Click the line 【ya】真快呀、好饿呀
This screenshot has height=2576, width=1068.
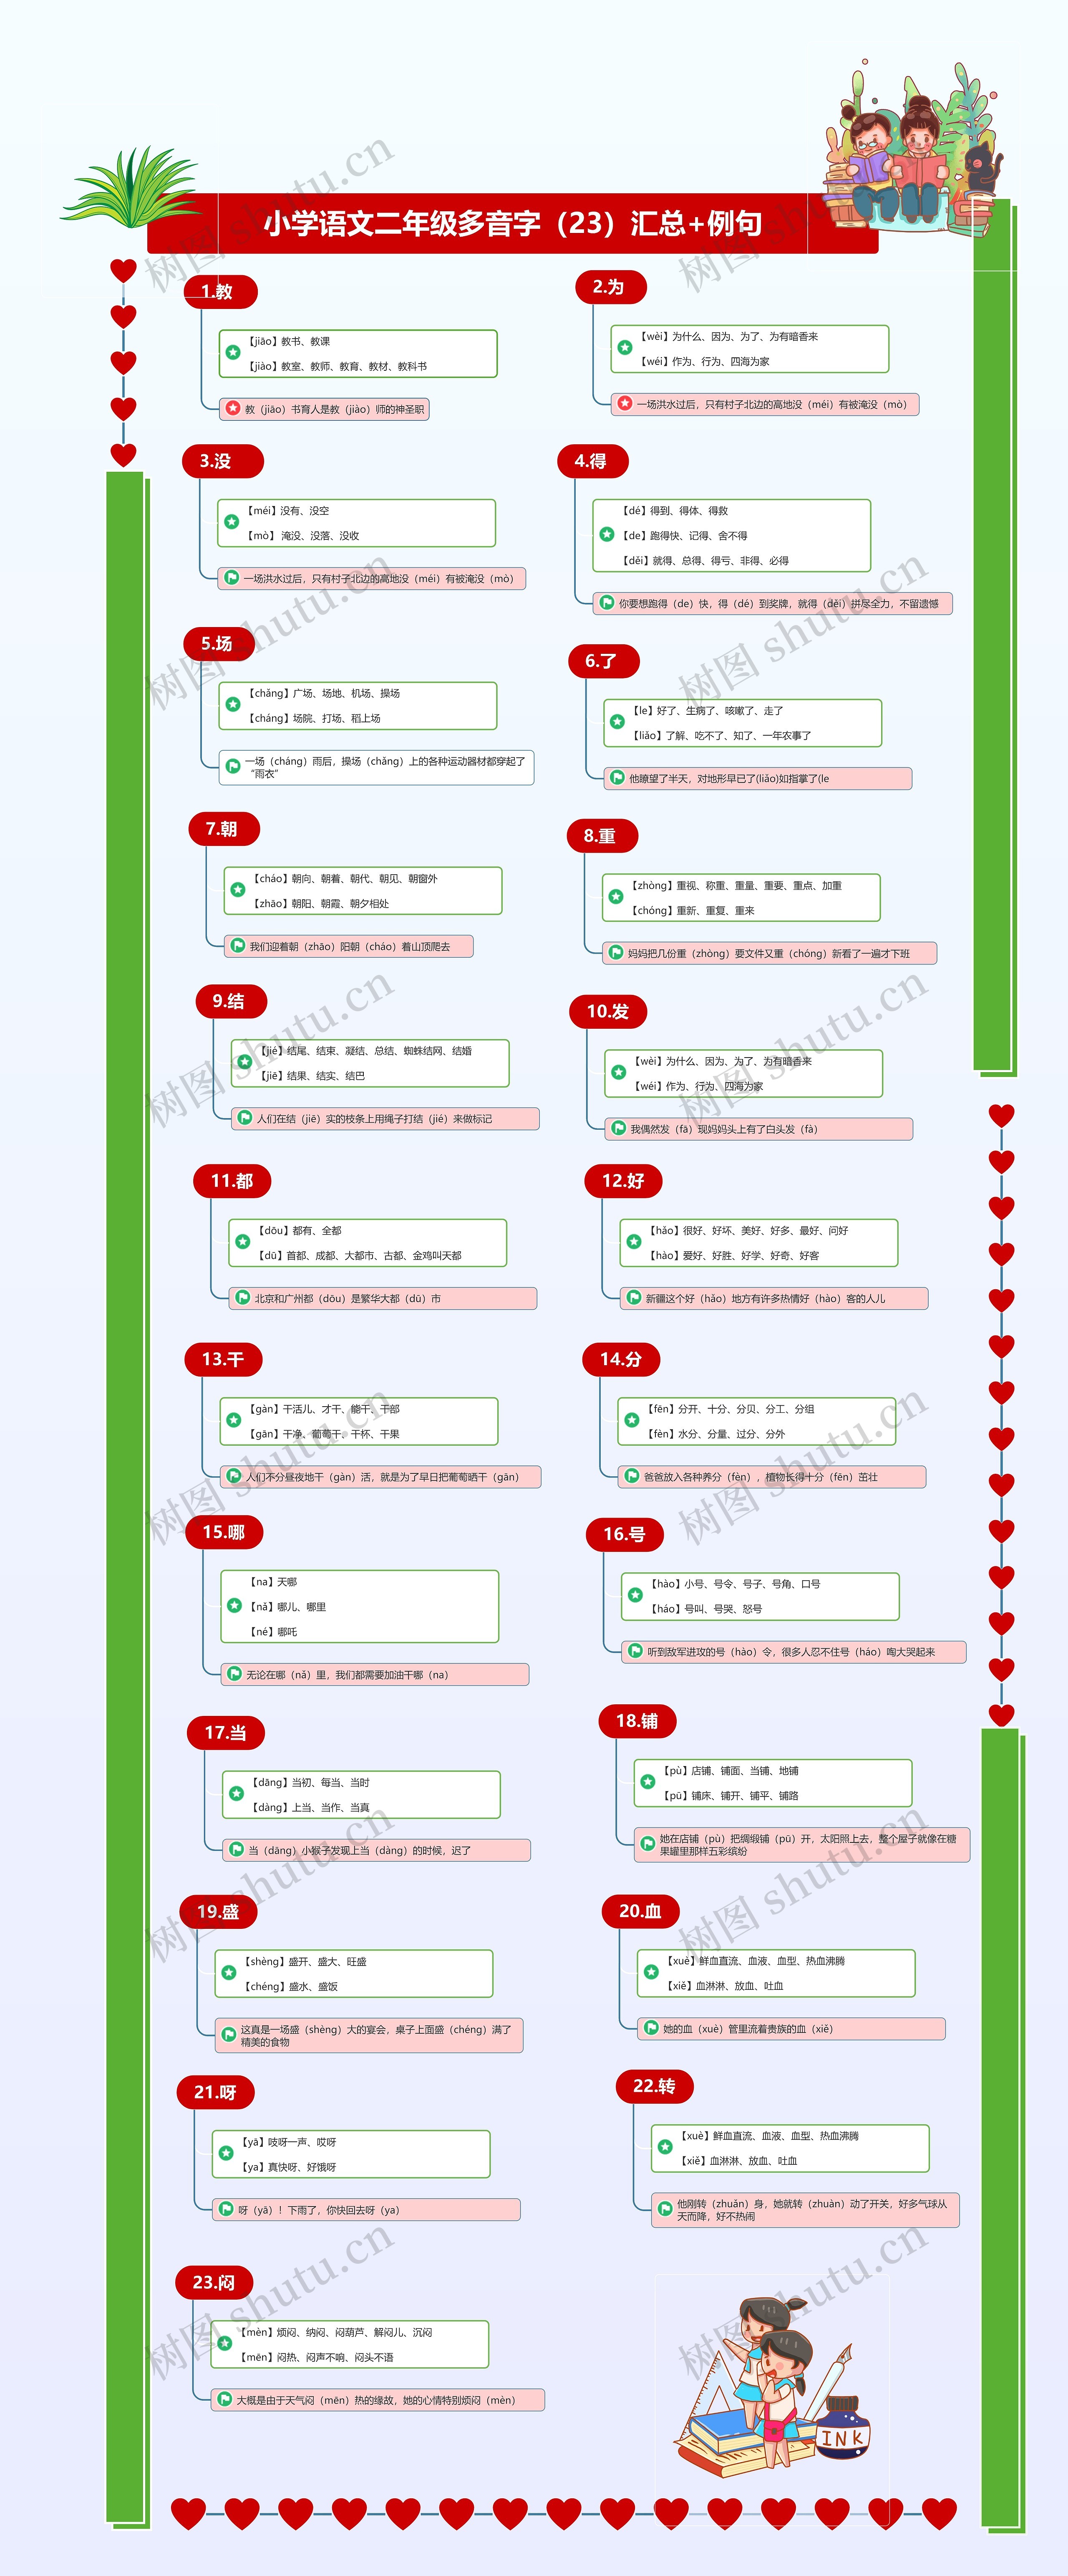pos(289,2167)
